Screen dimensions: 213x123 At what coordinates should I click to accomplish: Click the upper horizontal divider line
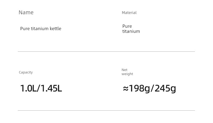coord(106,51)
